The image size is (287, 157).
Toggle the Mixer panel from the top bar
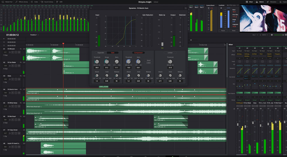249,2
